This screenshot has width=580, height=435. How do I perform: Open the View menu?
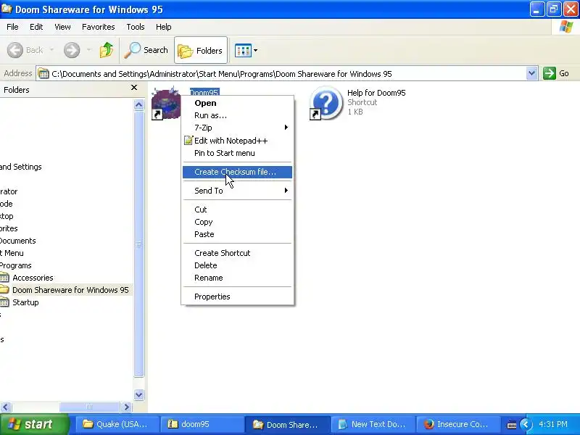coord(62,27)
